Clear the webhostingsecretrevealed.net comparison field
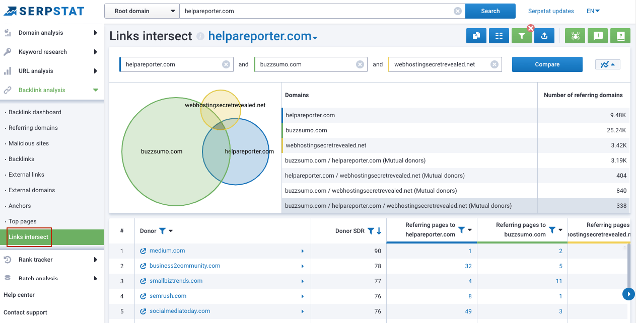The width and height of the screenshot is (636, 323). (x=494, y=64)
